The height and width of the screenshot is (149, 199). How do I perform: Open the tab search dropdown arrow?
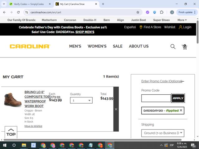point(4,4)
